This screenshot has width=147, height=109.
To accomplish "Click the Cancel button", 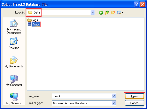I will (134, 103).
